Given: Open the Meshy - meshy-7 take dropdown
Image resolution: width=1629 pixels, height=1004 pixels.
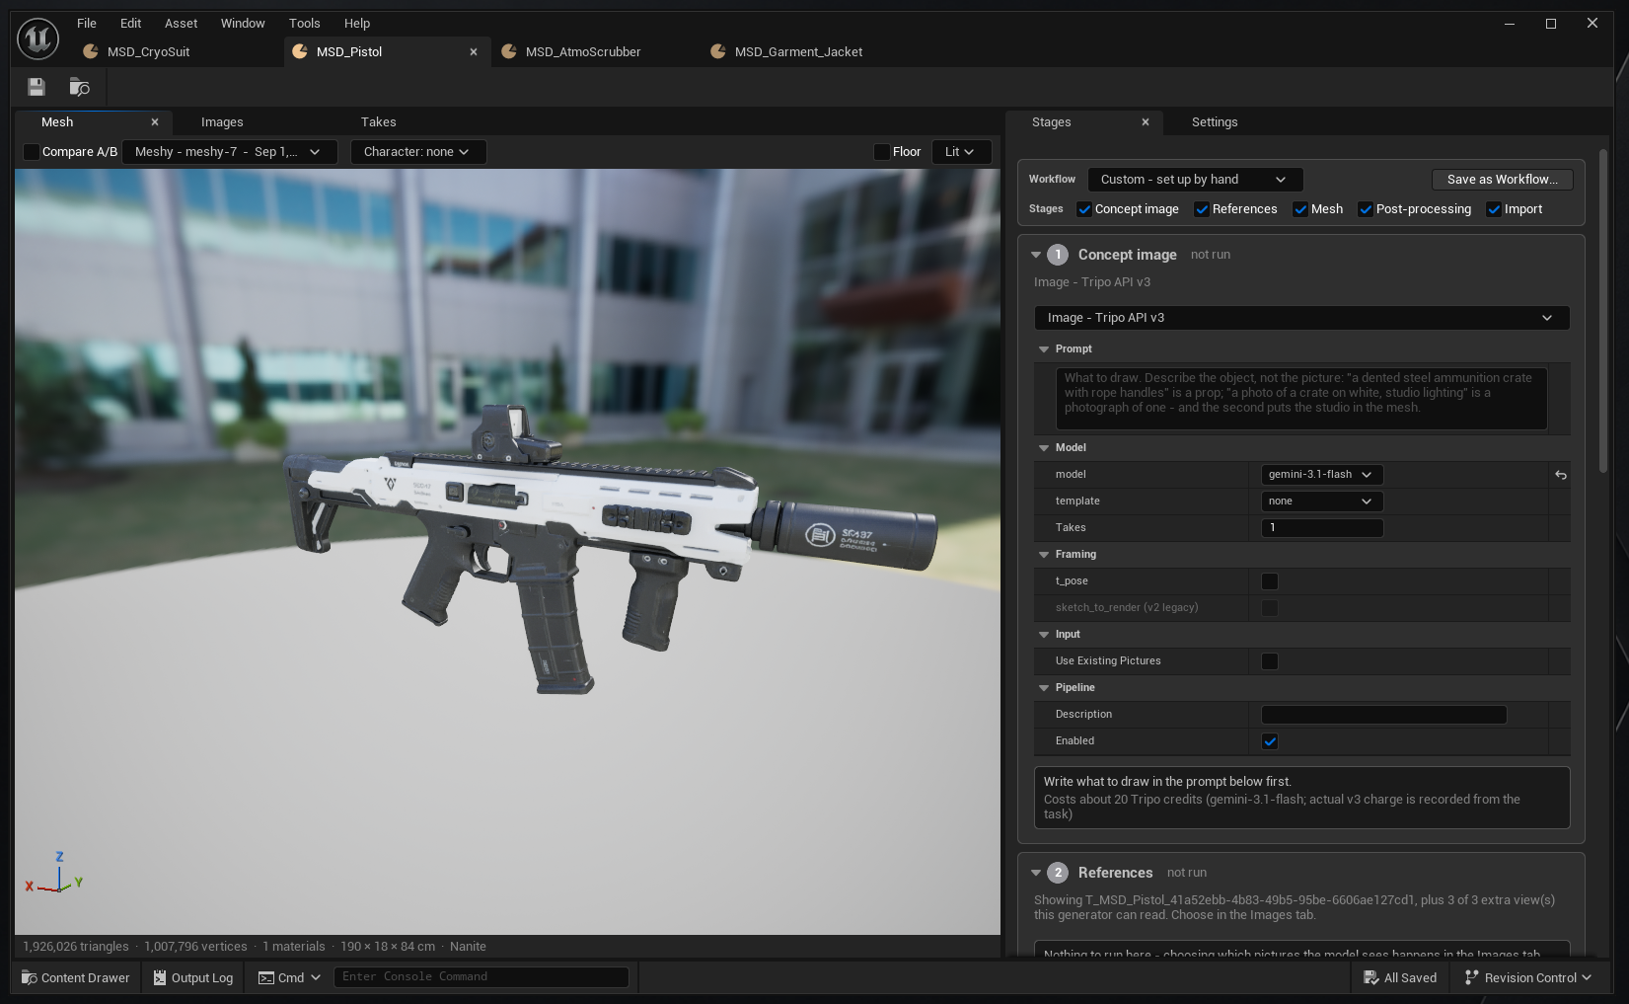Looking at the screenshot, I should click(229, 152).
